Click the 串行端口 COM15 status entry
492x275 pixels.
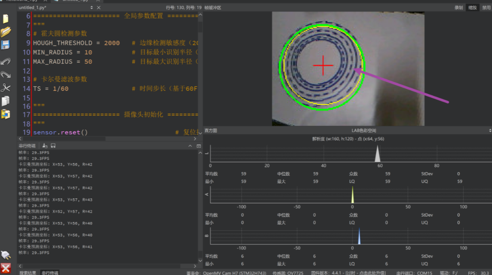(x=414, y=273)
